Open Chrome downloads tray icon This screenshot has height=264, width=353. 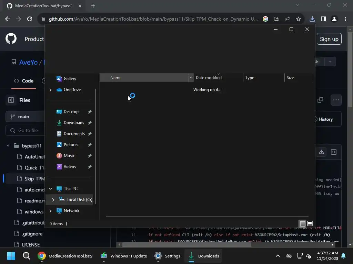pos(312,19)
